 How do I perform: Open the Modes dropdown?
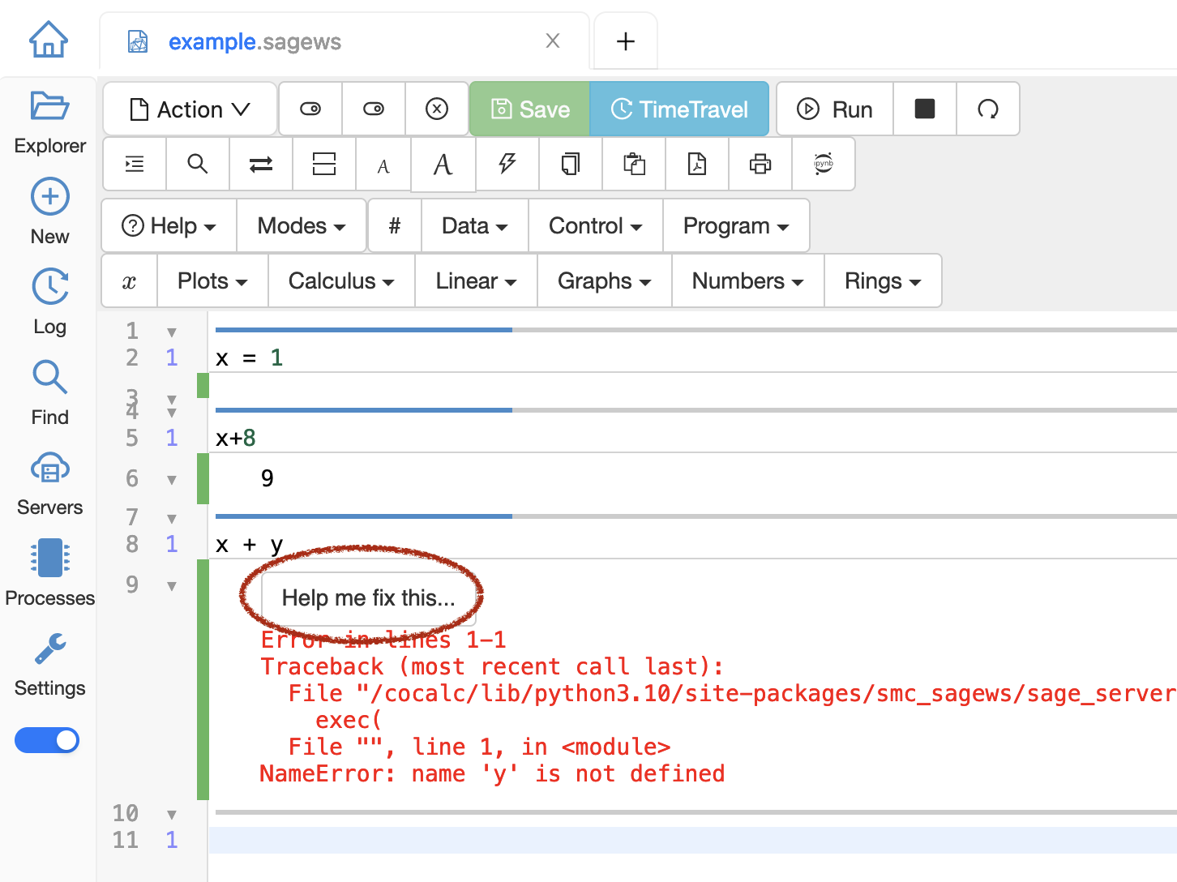point(301,225)
